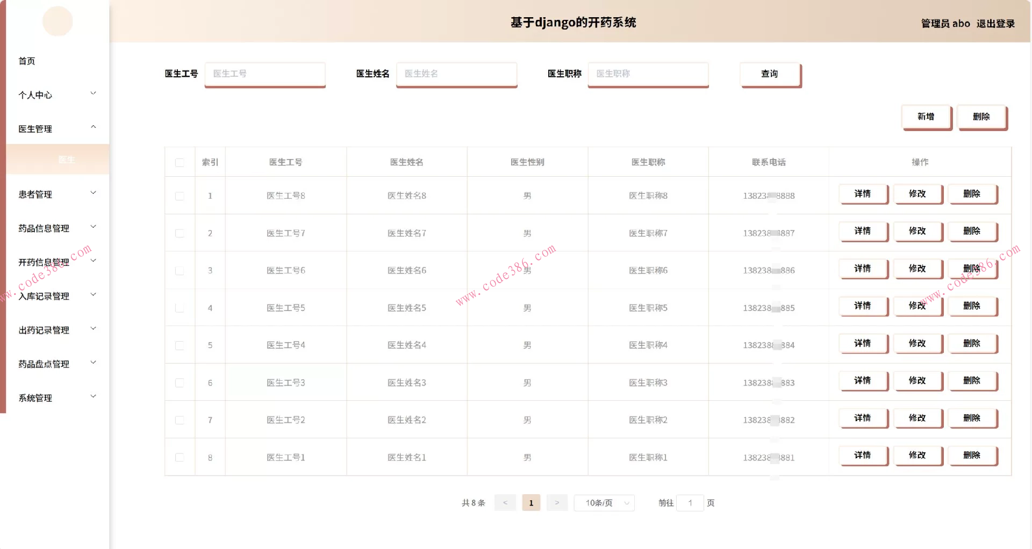Click the next page arrow

pos(557,503)
